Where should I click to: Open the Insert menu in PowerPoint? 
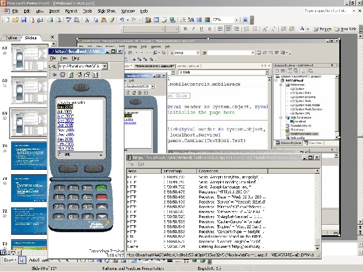coord(54,11)
